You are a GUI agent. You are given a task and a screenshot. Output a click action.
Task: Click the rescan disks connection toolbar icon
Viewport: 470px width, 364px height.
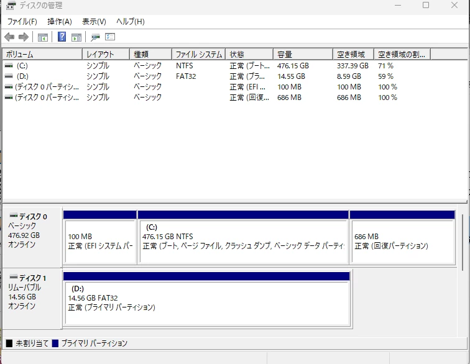click(95, 37)
